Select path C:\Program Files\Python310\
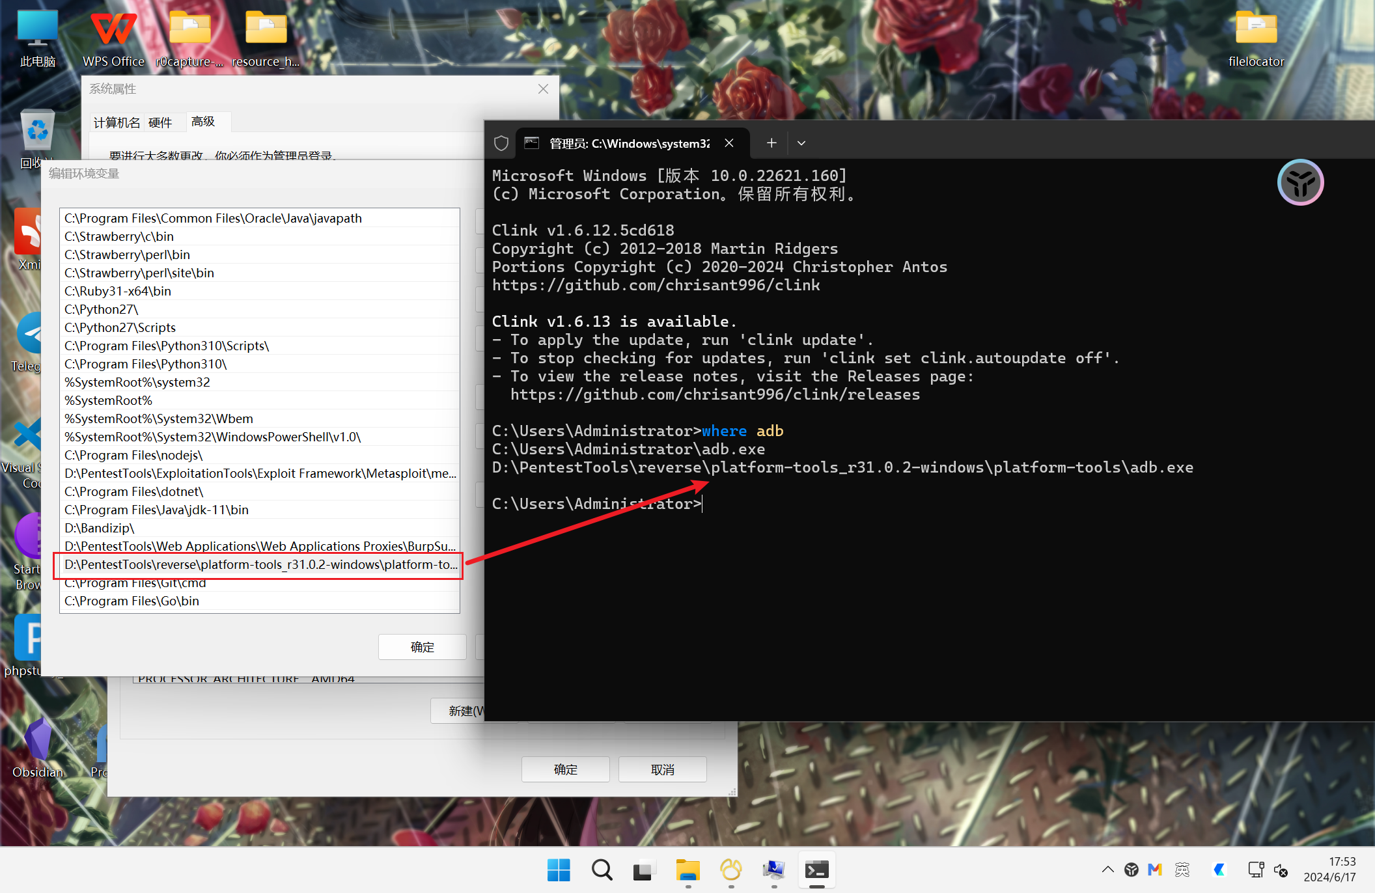The image size is (1375, 893). (x=259, y=364)
